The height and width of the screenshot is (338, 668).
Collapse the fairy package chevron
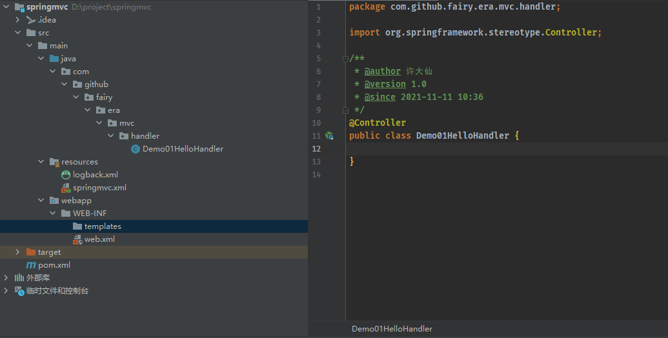[x=76, y=97]
